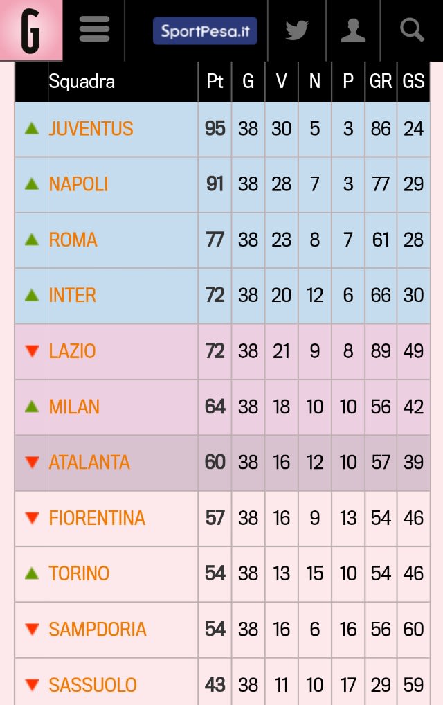
Task: Open the hamburger menu
Action: [x=94, y=29]
